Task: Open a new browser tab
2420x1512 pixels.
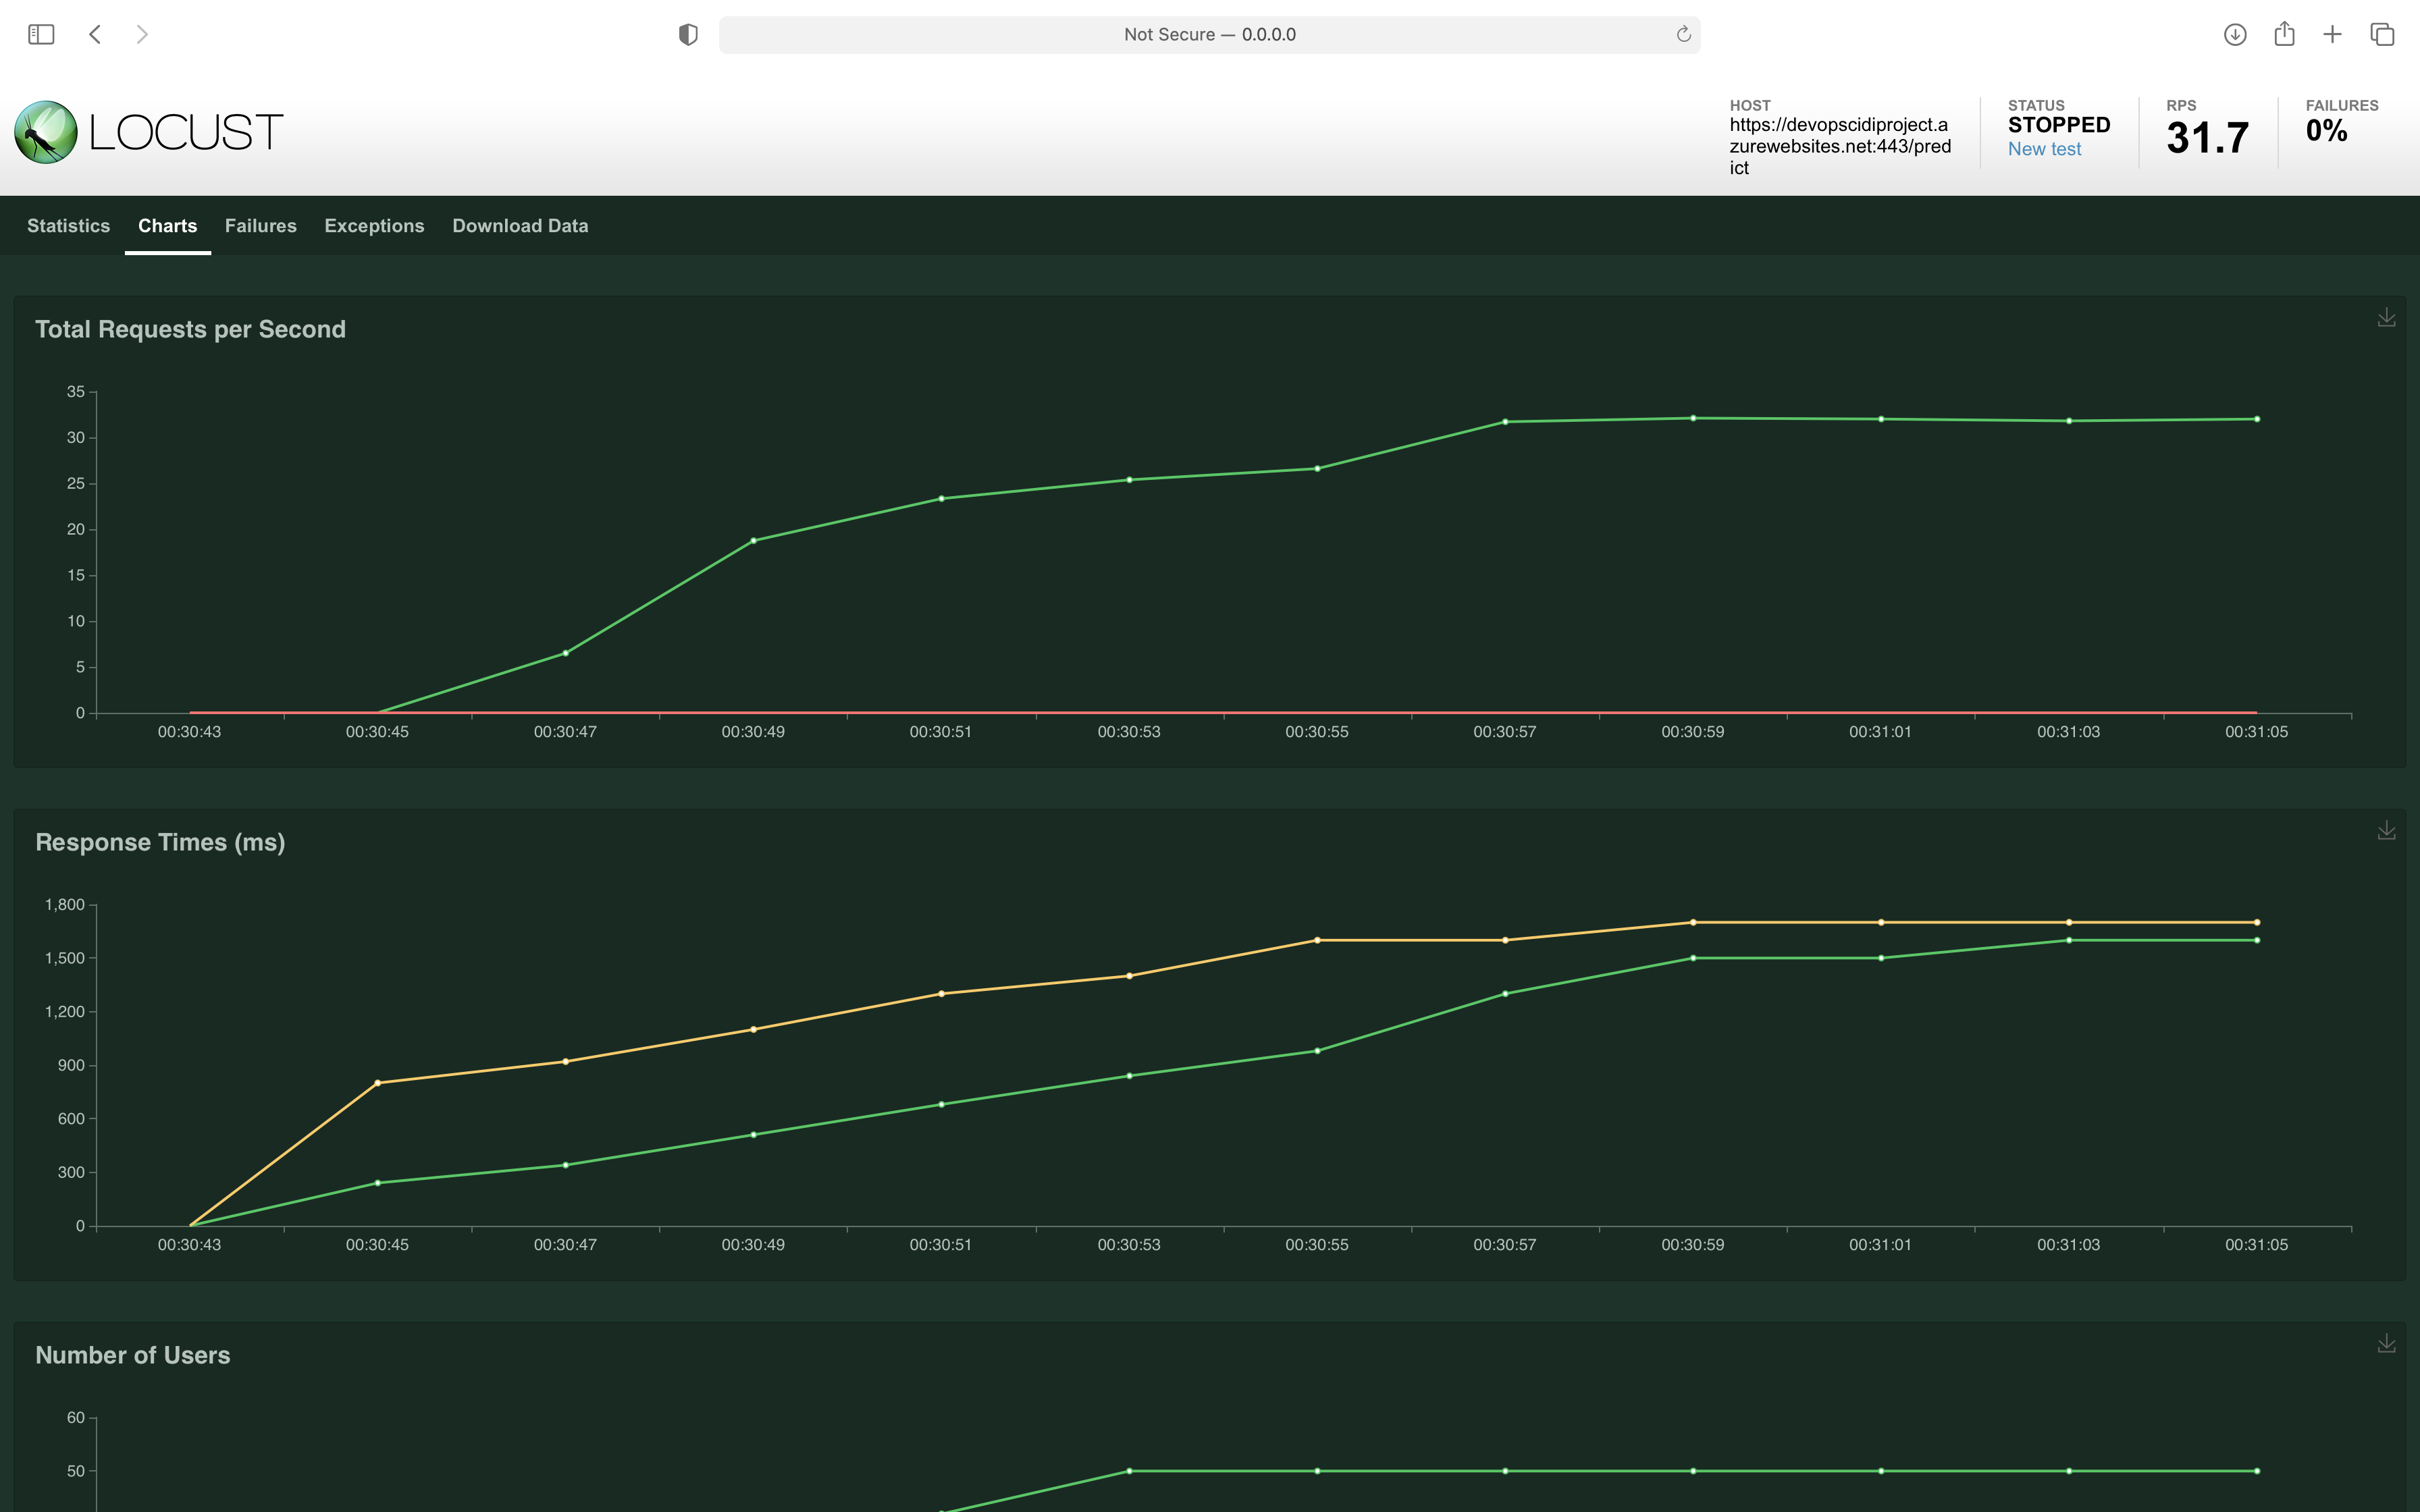Action: (x=2332, y=35)
